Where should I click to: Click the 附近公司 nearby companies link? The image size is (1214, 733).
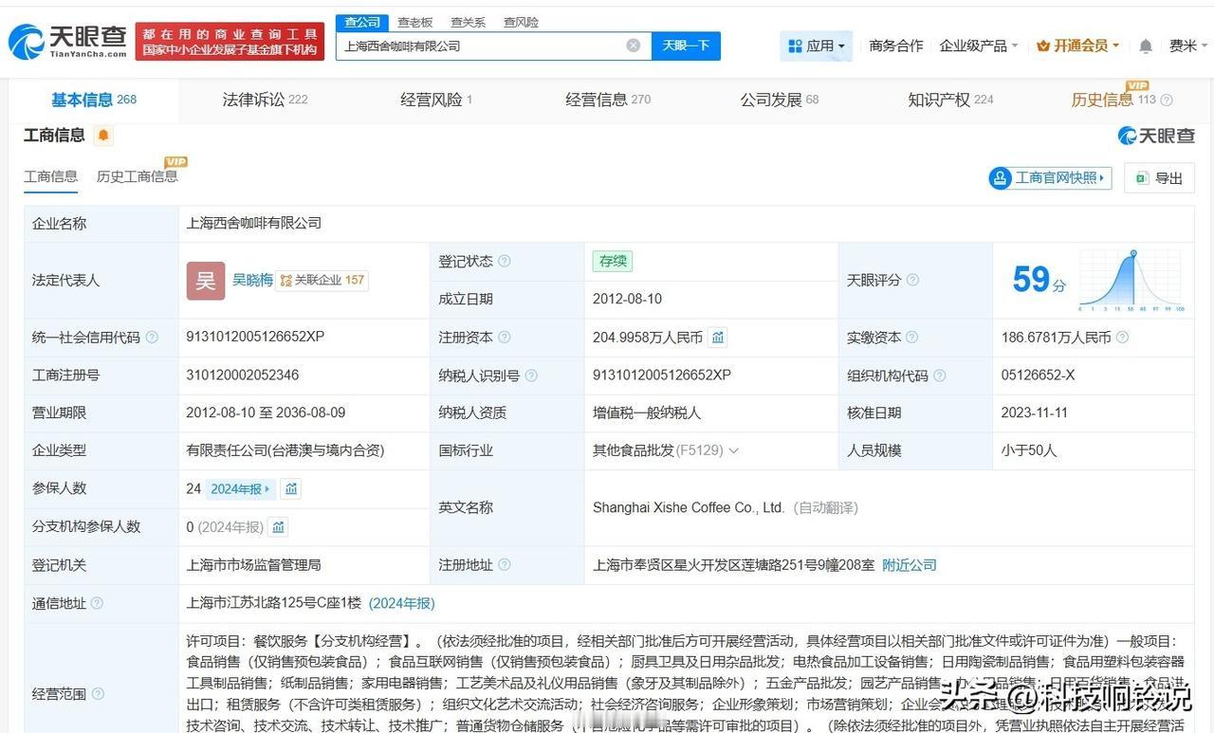pyautogui.click(x=909, y=564)
